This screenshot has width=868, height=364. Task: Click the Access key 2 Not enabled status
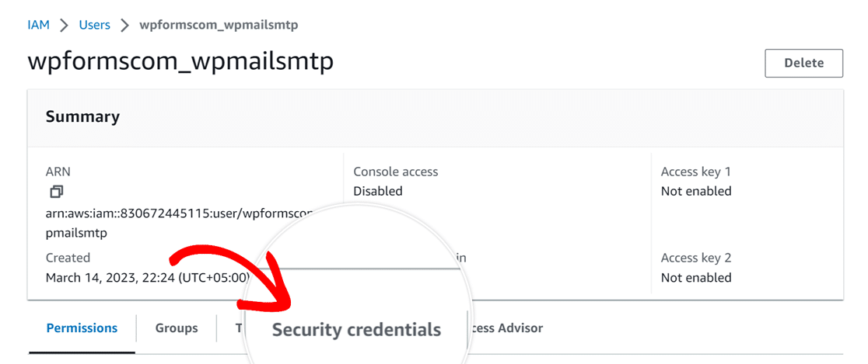click(696, 277)
